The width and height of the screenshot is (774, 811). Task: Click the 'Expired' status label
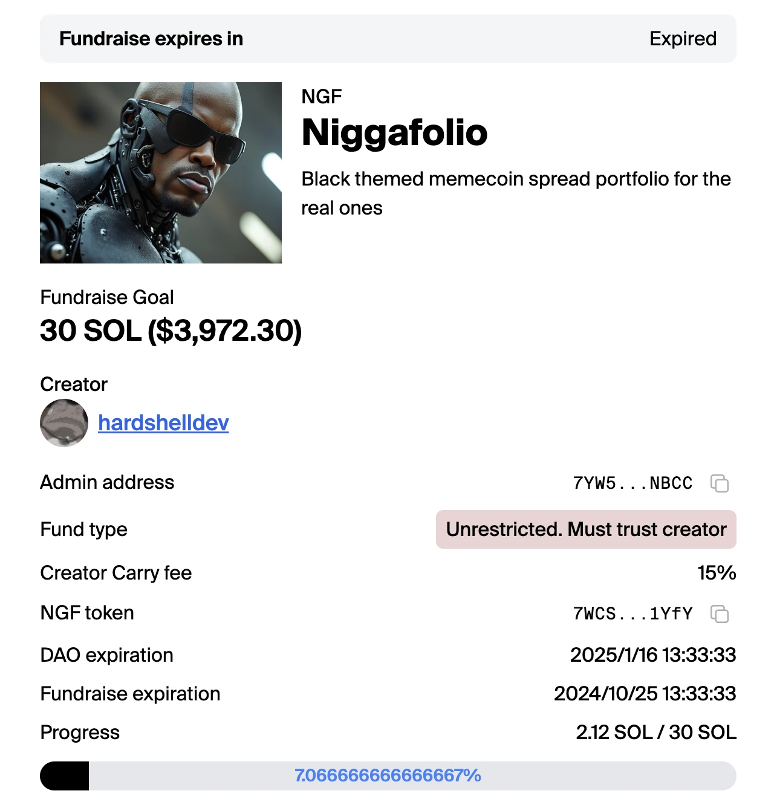pyautogui.click(x=683, y=39)
